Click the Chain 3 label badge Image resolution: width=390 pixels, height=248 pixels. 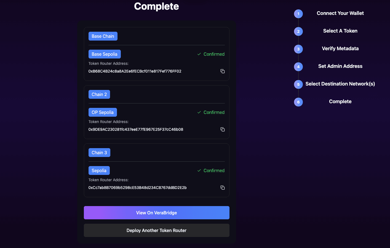[99, 153]
